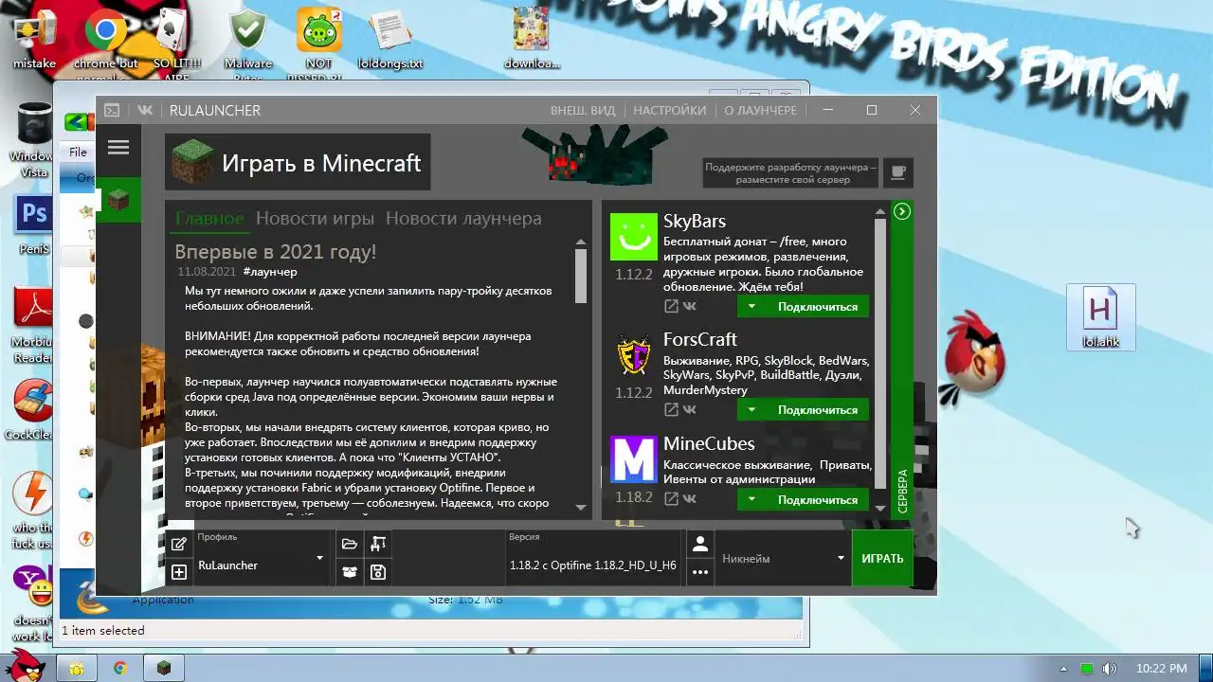Open the VK icon in launcher title bar
The height and width of the screenshot is (682, 1213).
(145, 110)
